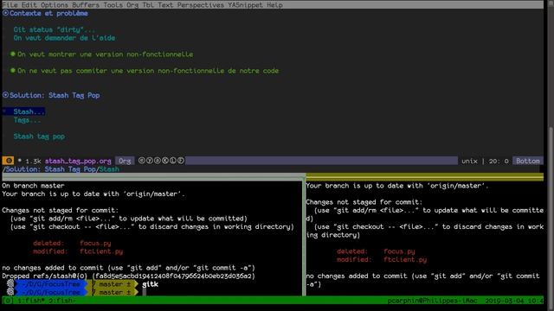Open the Buffers menu
The height and width of the screenshot is (311, 554).
86,5
